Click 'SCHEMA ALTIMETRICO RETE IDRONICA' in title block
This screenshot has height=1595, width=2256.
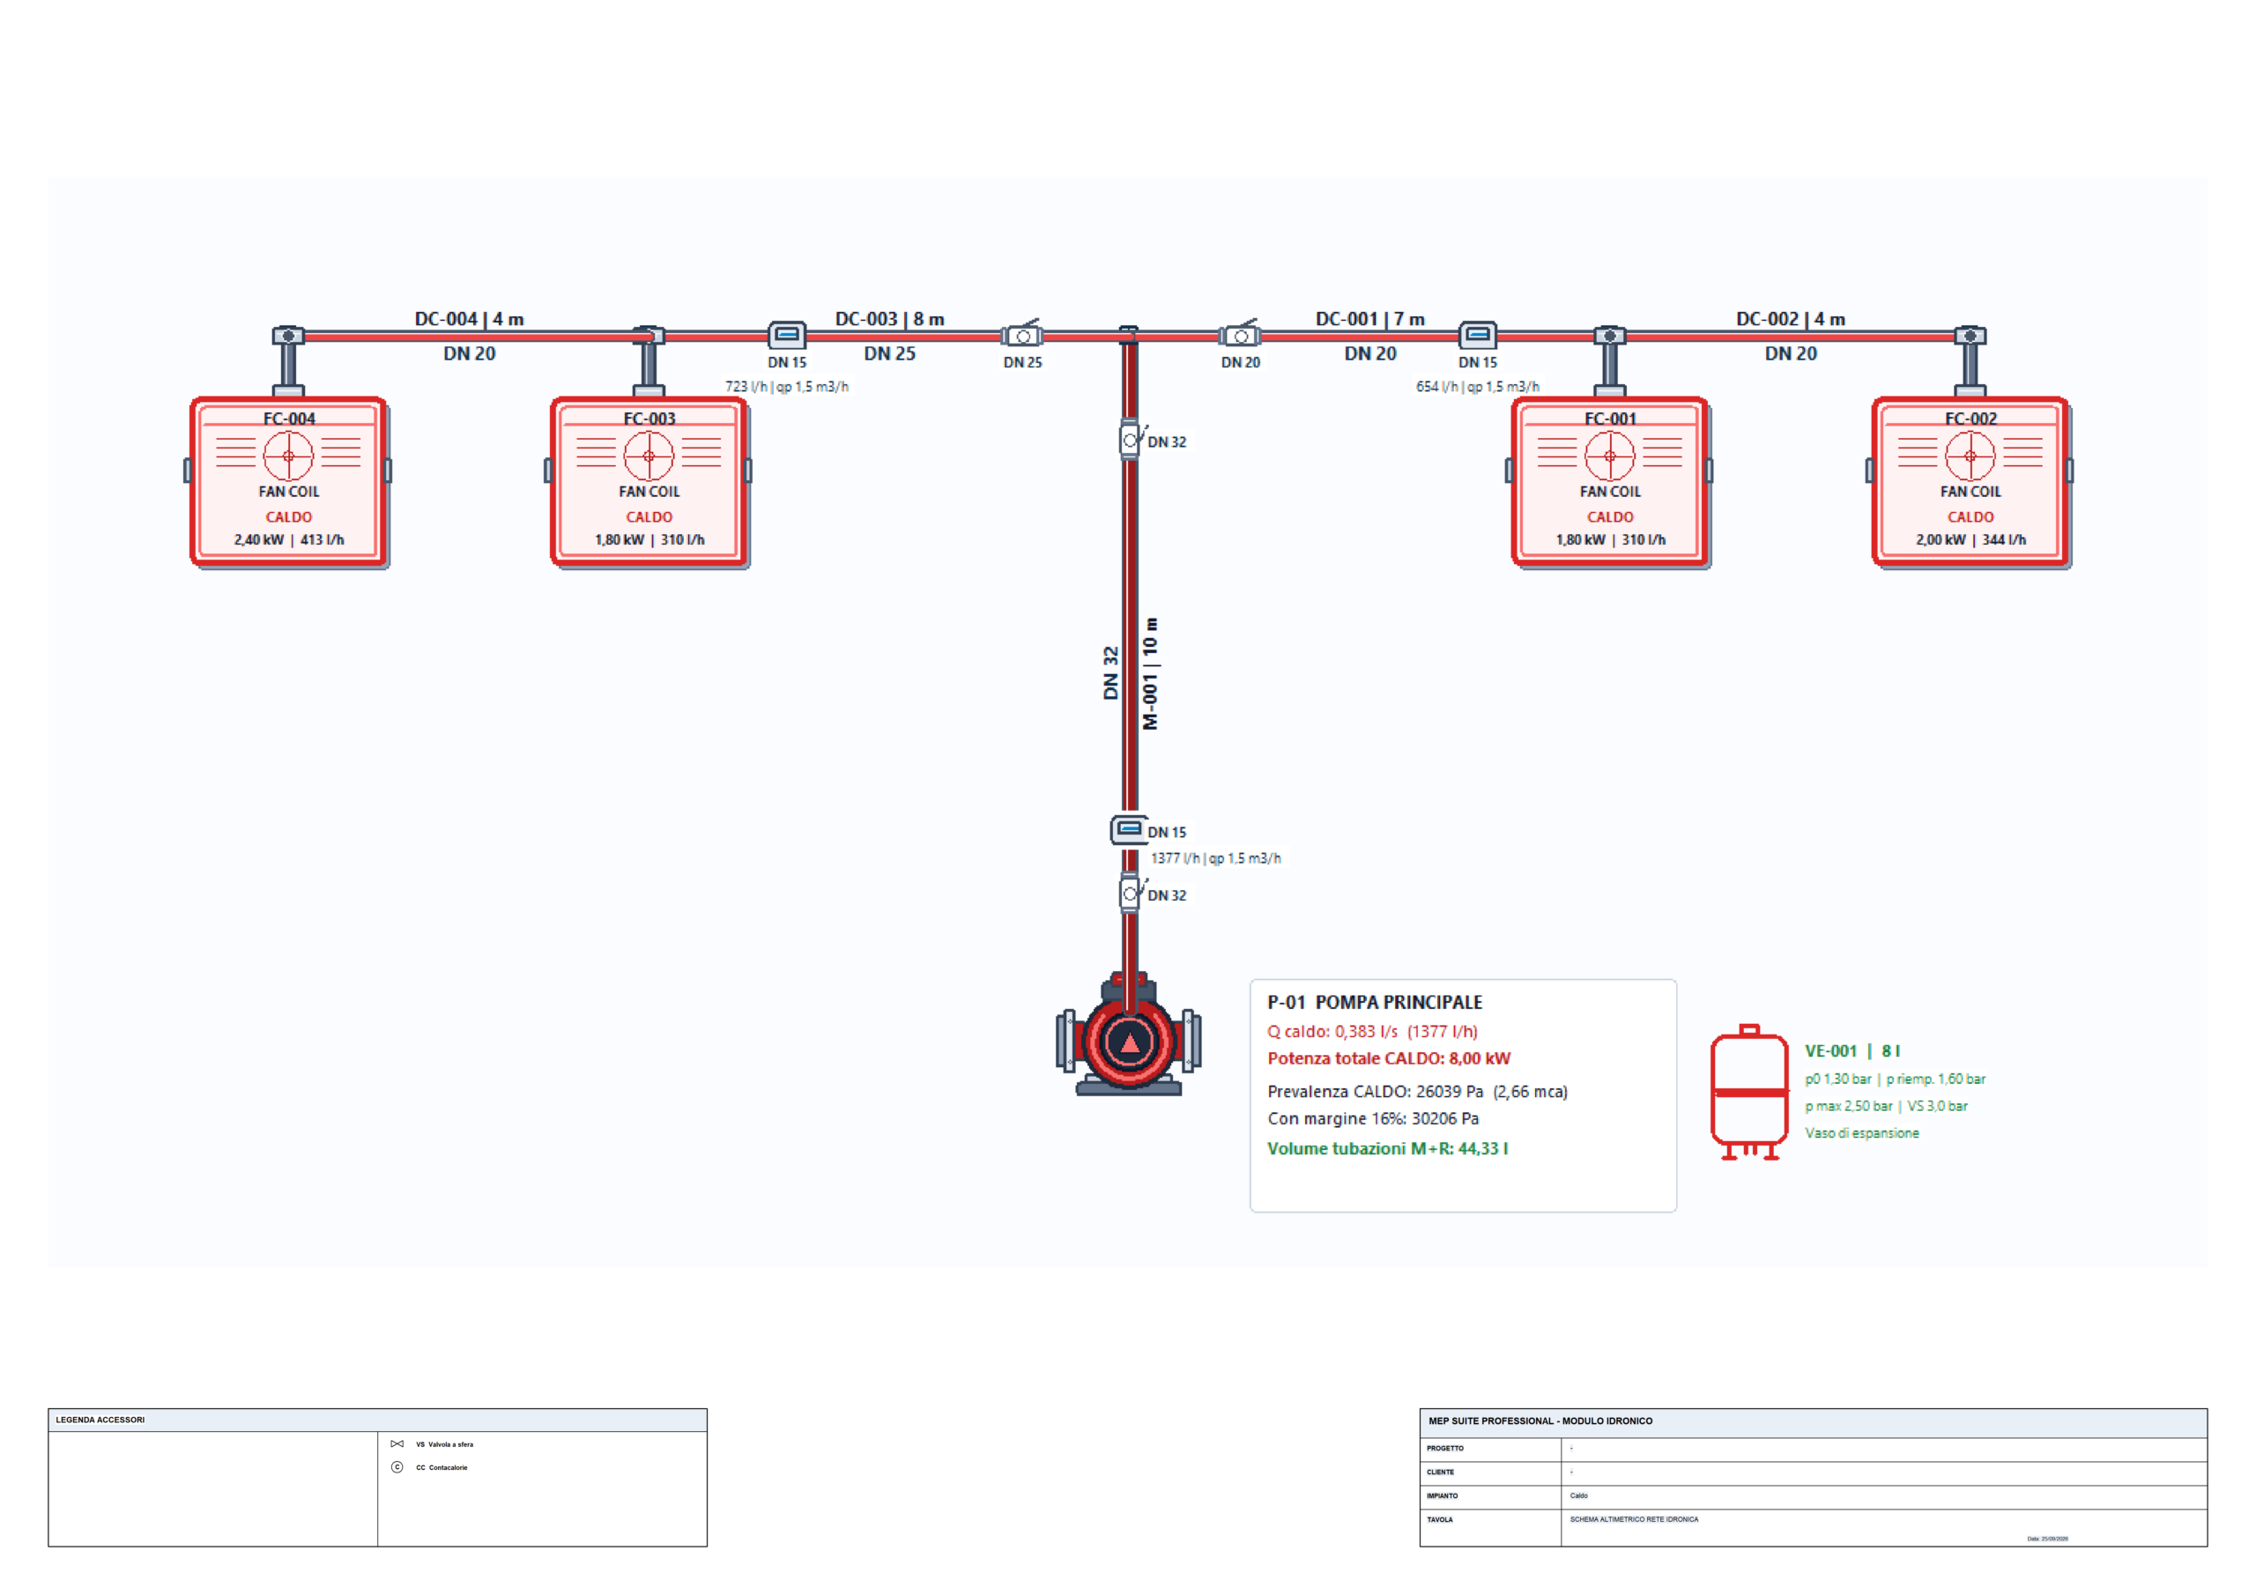tap(1633, 1519)
